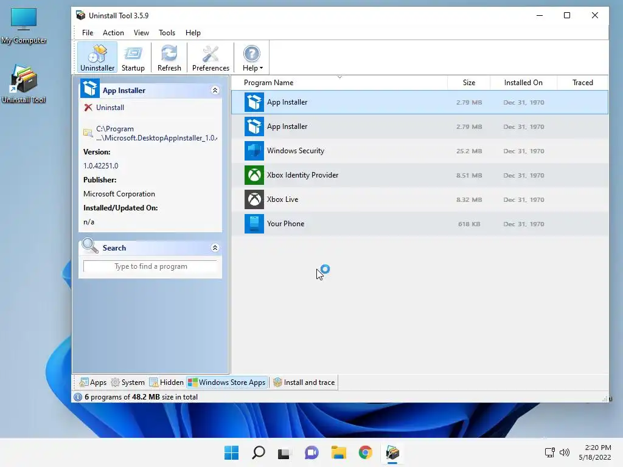Open the Action menu
Image resolution: width=623 pixels, height=467 pixels.
[113, 33]
